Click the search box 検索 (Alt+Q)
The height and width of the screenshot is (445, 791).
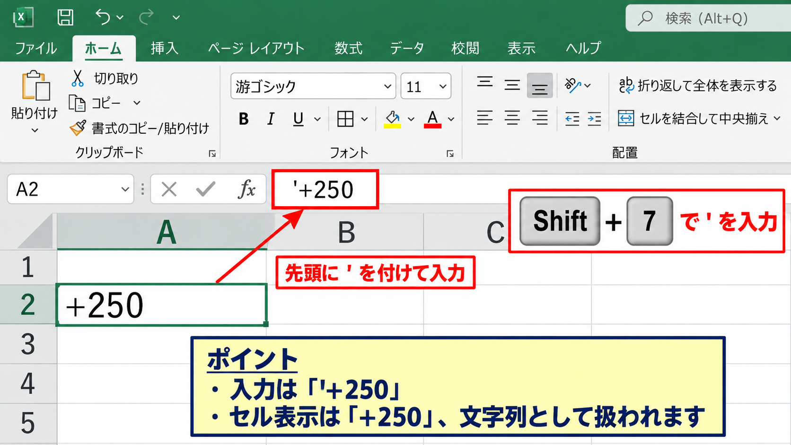point(708,18)
